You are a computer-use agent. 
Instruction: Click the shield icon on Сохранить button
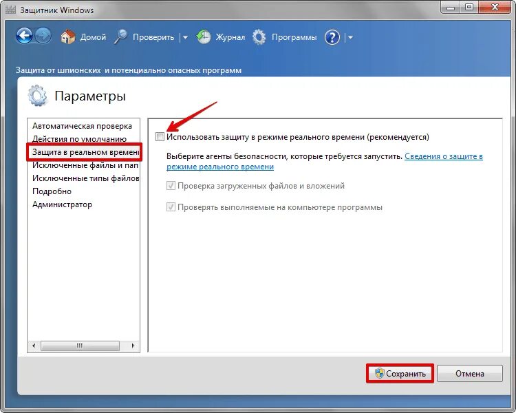coord(379,373)
